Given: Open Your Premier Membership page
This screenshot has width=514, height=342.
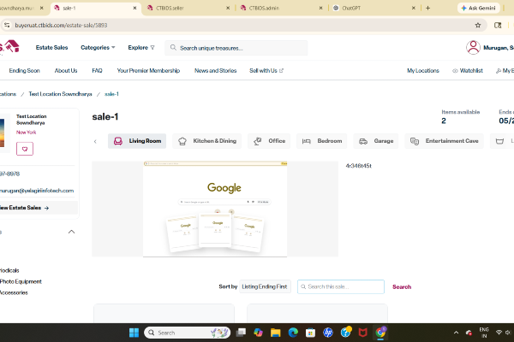Looking at the screenshot, I should pos(148,71).
